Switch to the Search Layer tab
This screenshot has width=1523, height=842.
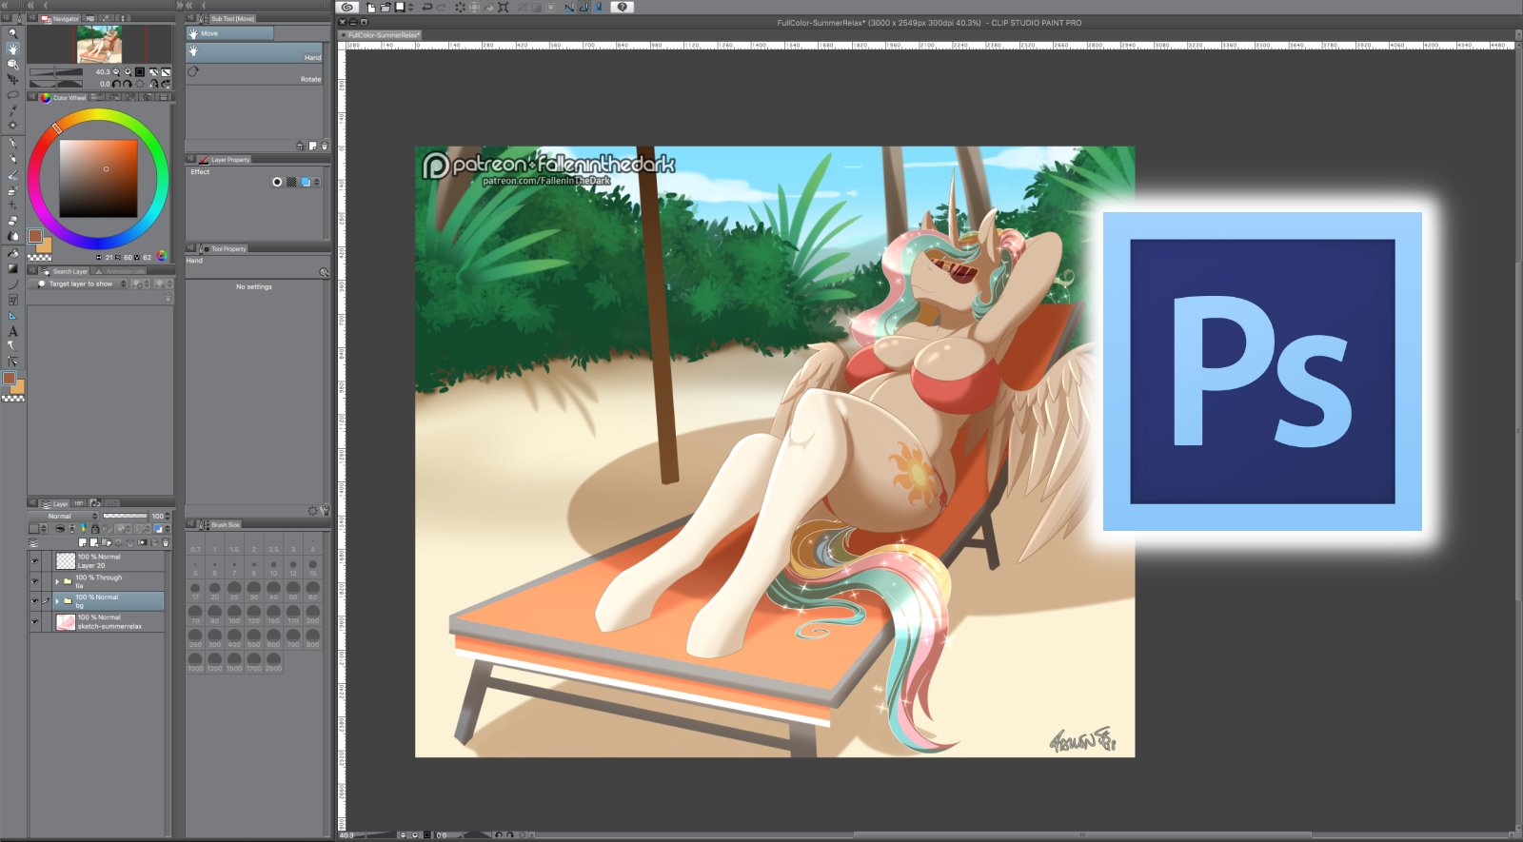click(65, 271)
